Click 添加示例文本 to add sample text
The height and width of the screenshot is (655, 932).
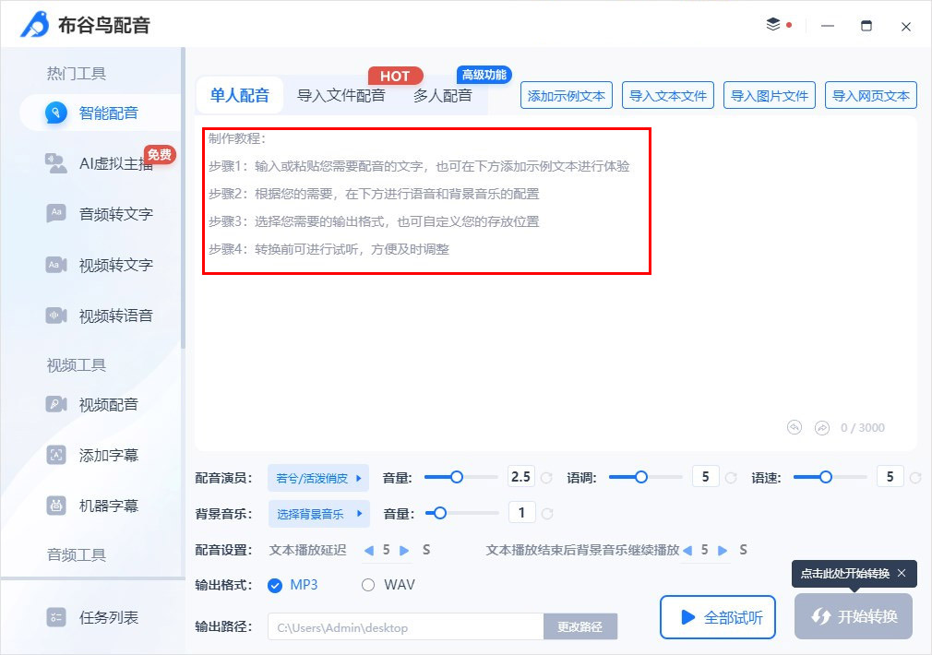pyautogui.click(x=566, y=94)
